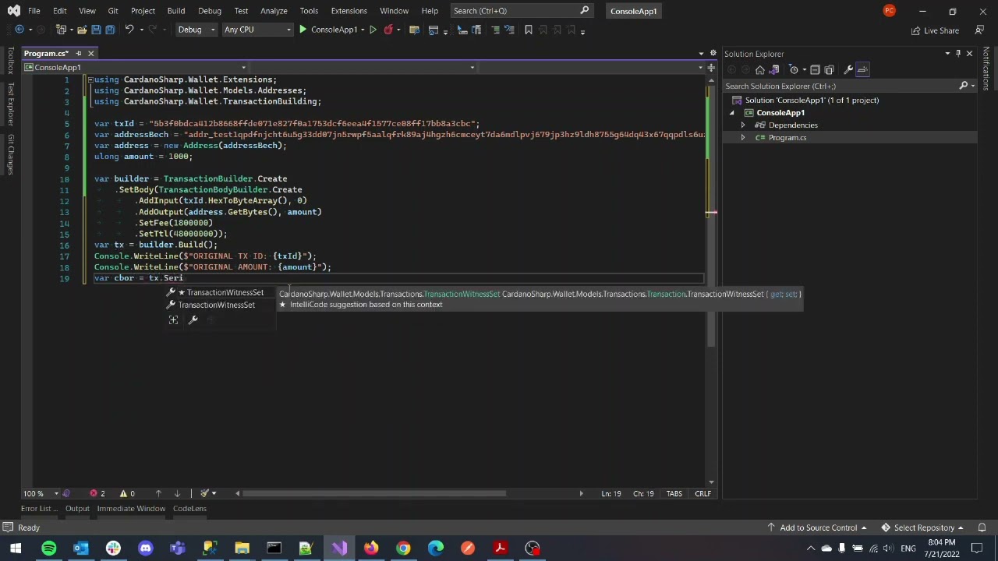The height and width of the screenshot is (561, 998).
Task: Open the File menu
Action: click(x=34, y=11)
